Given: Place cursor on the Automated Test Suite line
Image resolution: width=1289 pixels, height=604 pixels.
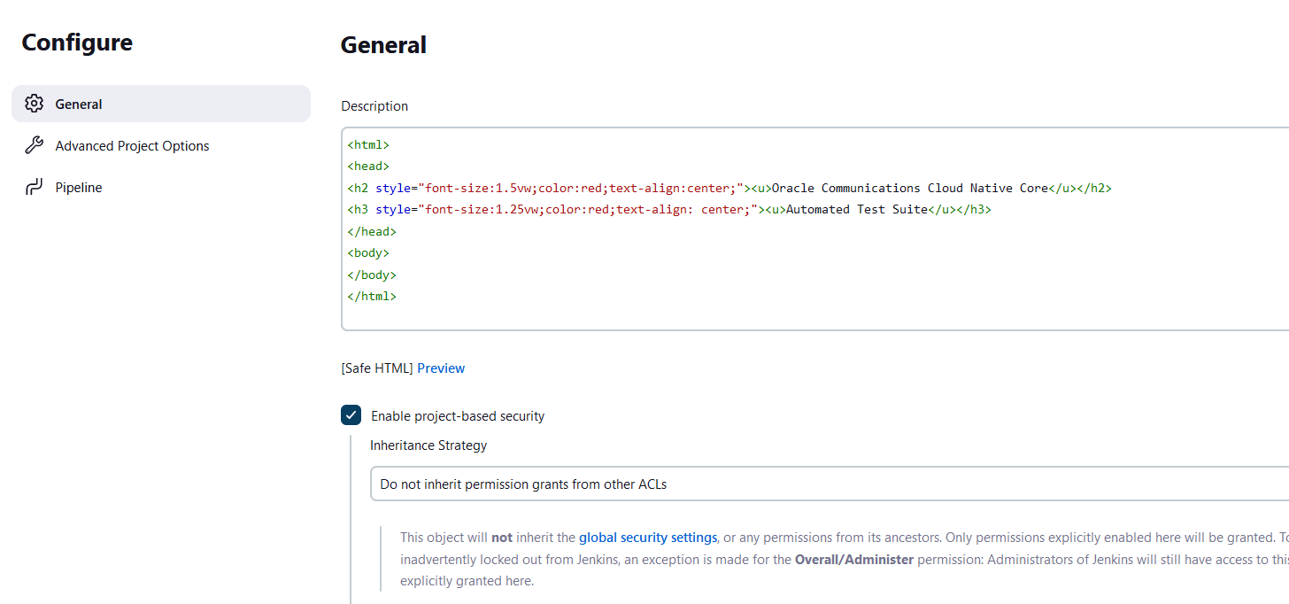Looking at the screenshot, I should 856,210.
